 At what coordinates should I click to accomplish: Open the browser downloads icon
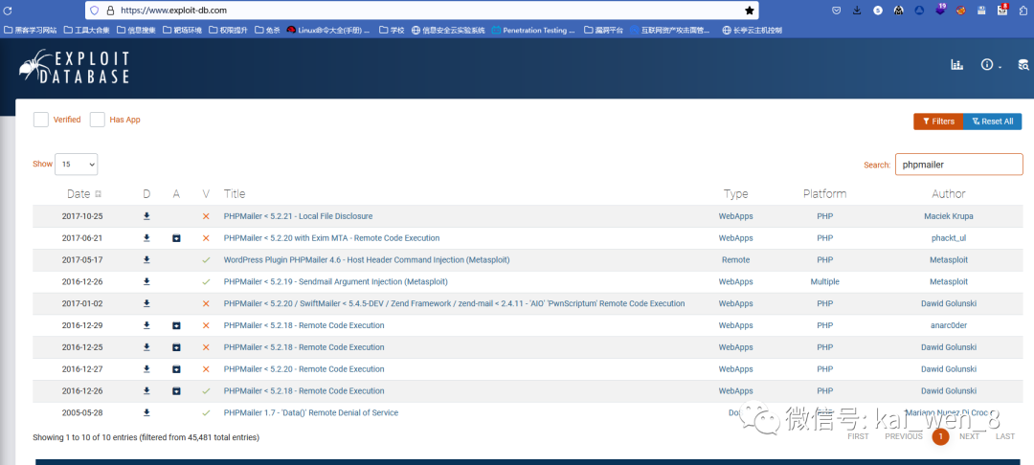[x=857, y=11]
